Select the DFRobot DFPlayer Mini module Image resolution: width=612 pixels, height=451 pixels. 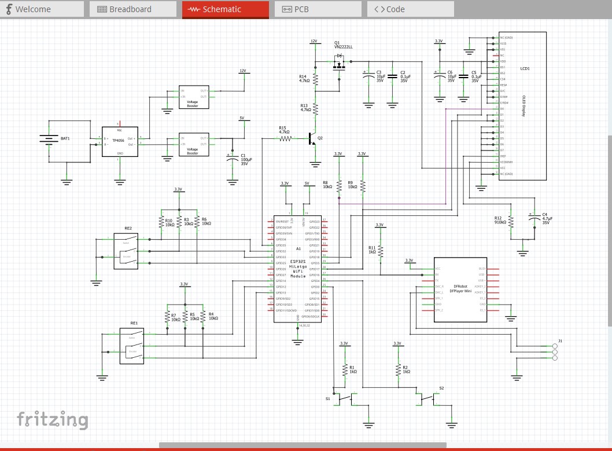(460, 289)
